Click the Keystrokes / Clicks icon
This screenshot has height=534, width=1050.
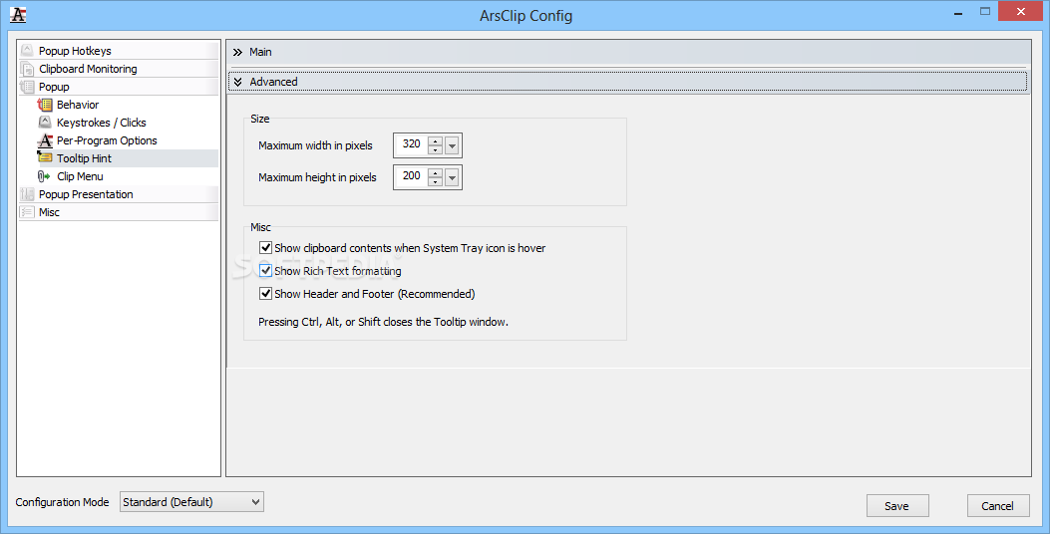tap(45, 123)
